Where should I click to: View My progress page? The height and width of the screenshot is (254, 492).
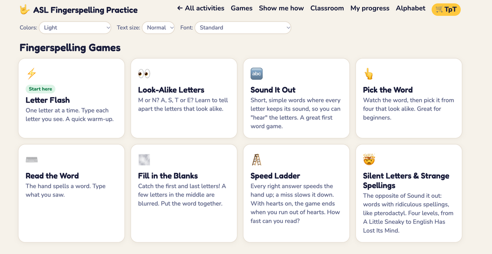click(x=370, y=8)
